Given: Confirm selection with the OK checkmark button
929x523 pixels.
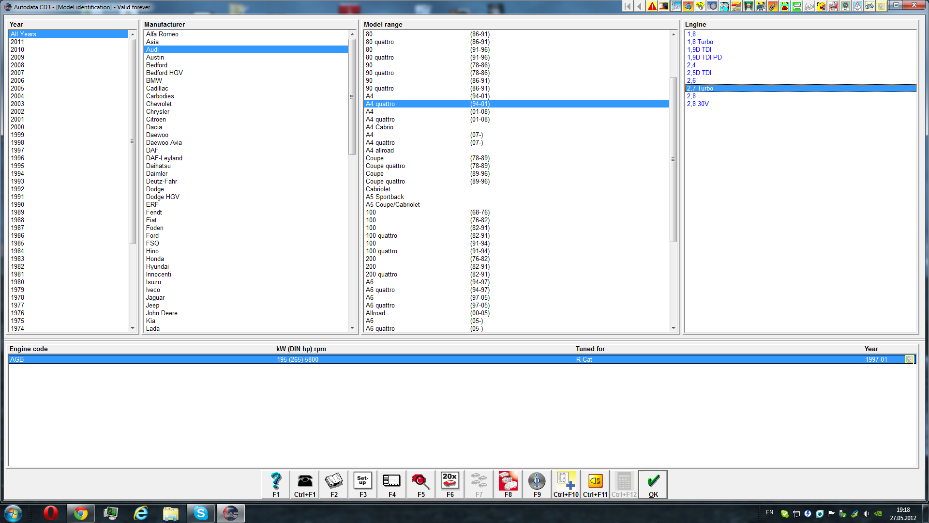Looking at the screenshot, I should [653, 482].
